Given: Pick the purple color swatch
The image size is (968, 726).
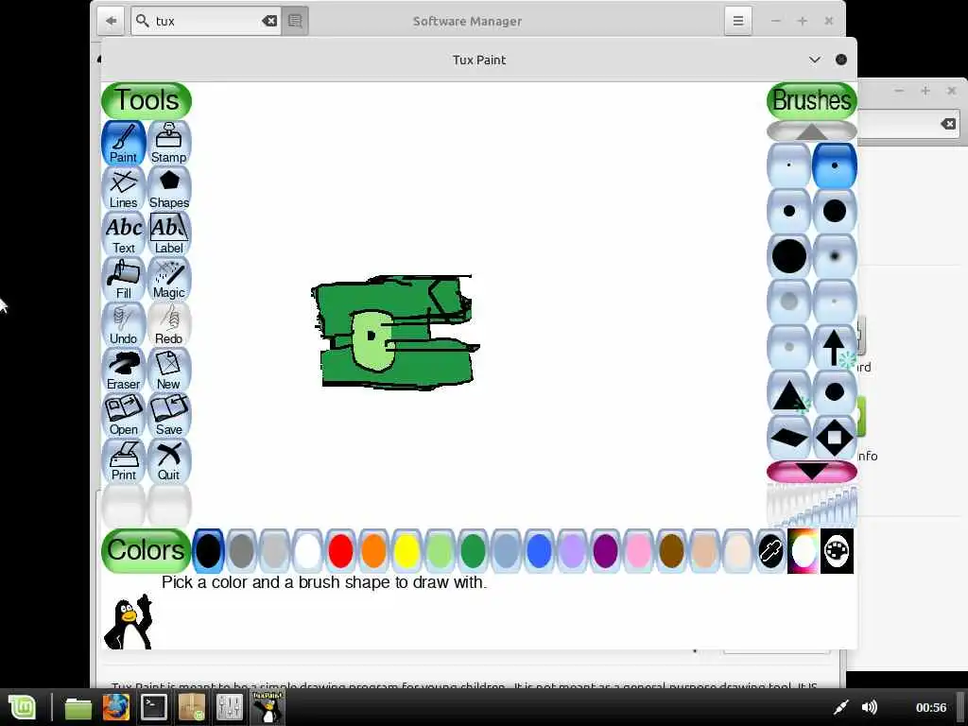Looking at the screenshot, I should click(605, 551).
